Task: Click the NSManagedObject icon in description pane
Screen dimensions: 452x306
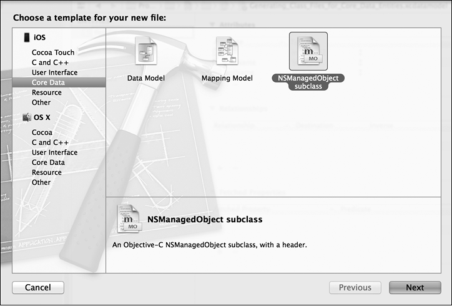Action: [x=128, y=219]
